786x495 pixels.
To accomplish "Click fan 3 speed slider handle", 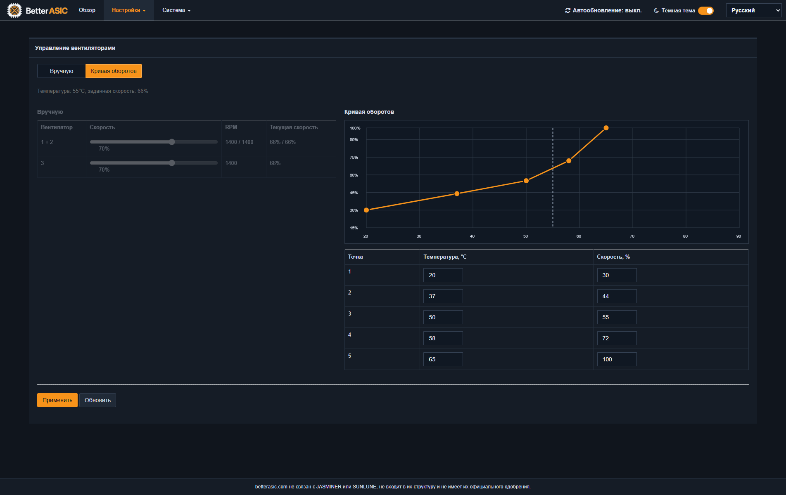I will pyautogui.click(x=172, y=163).
